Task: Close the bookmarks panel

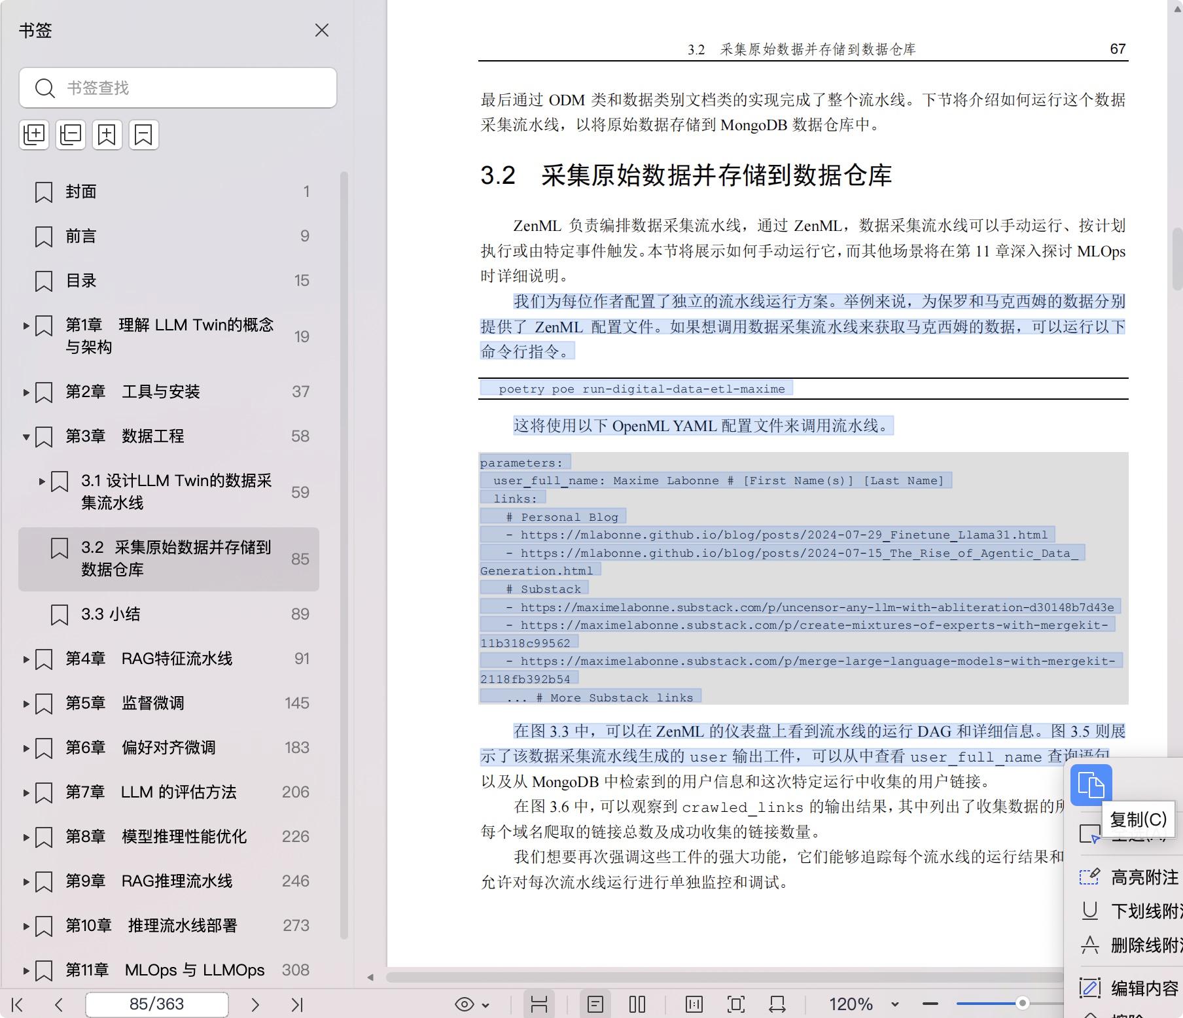Action: [321, 30]
